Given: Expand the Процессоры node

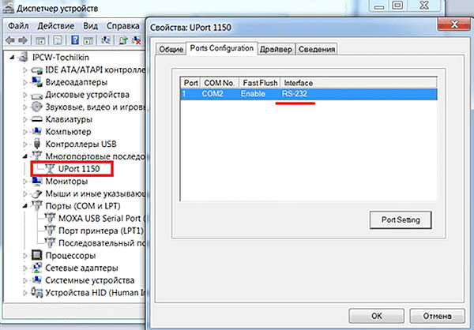Looking at the screenshot, I should 25,256.
